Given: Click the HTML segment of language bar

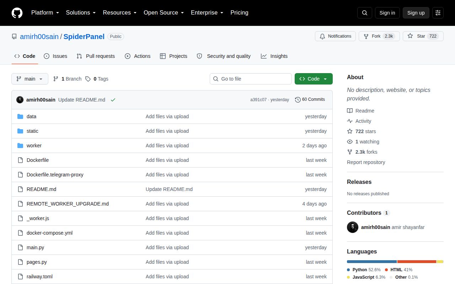Looking at the screenshot, I should coord(417,262).
